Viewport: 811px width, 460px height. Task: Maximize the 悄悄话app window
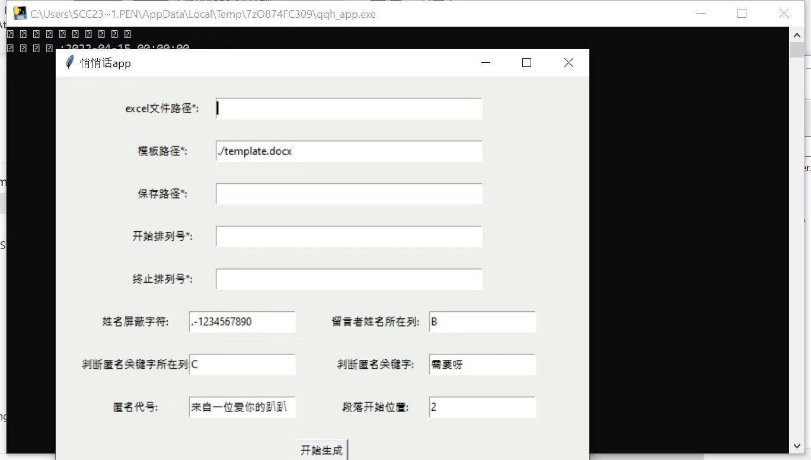click(526, 63)
